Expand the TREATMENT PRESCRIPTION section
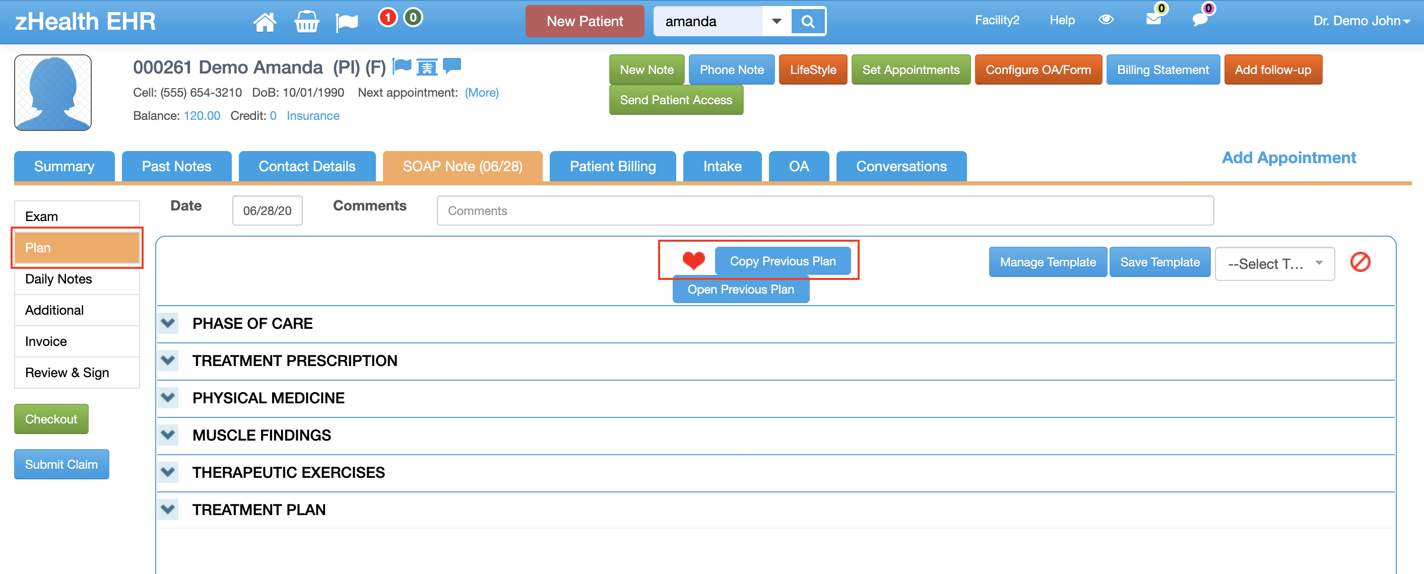Image resolution: width=1424 pixels, height=574 pixels. pos(168,360)
